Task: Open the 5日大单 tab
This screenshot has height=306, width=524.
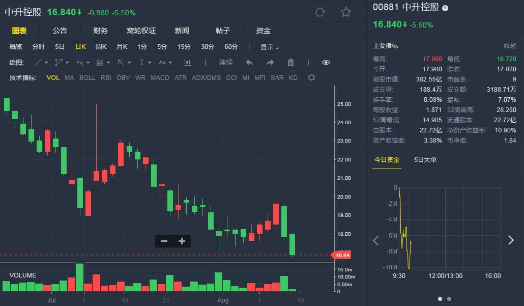Action: pyautogui.click(x=425, y=160)
